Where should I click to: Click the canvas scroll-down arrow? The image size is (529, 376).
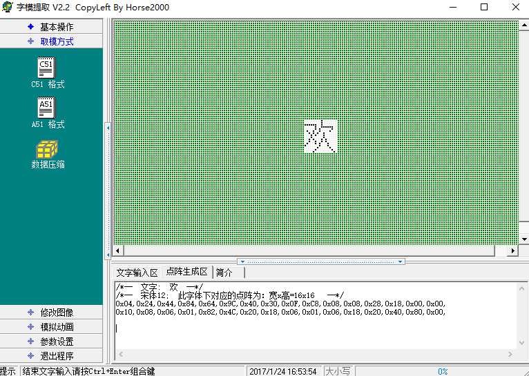point(524,239)
